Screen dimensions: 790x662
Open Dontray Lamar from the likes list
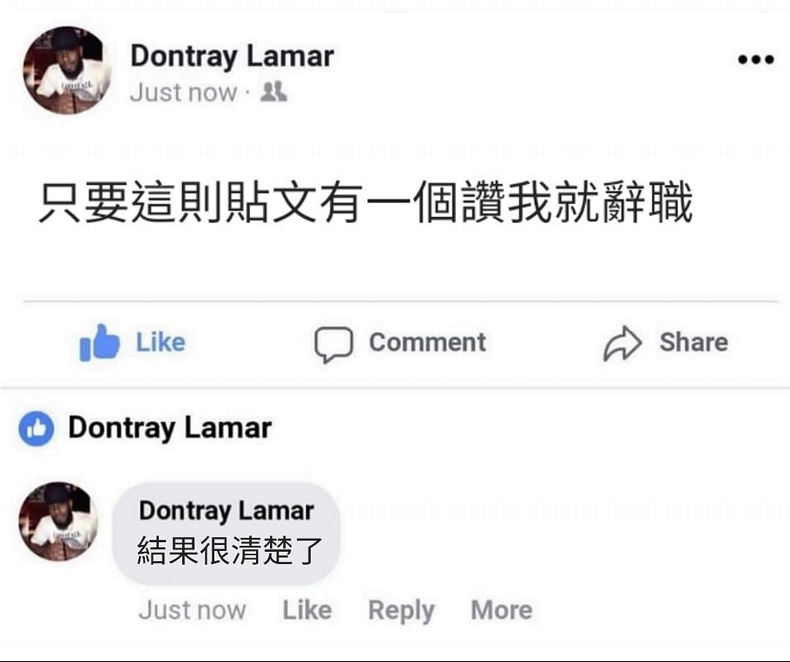pyautogui.click(x=170, y=428)
